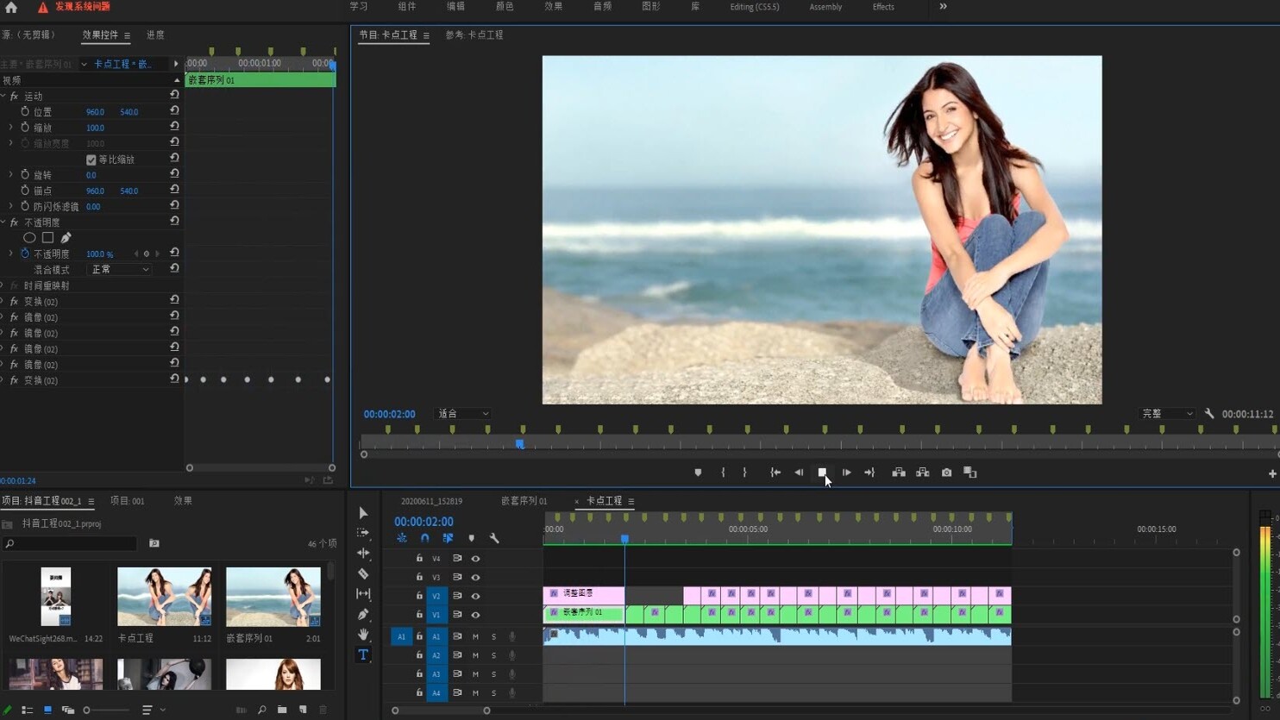Screen dimensions: 1280x720
Task: Mute audio track A1
Action: point(475,636)
